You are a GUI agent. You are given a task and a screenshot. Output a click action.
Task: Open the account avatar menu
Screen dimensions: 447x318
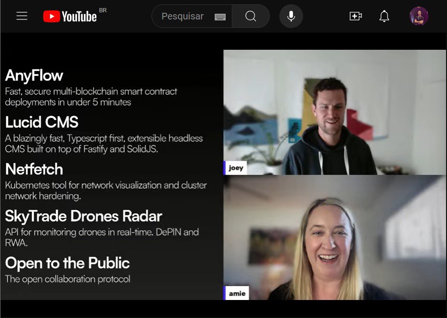tap(419, 16)
